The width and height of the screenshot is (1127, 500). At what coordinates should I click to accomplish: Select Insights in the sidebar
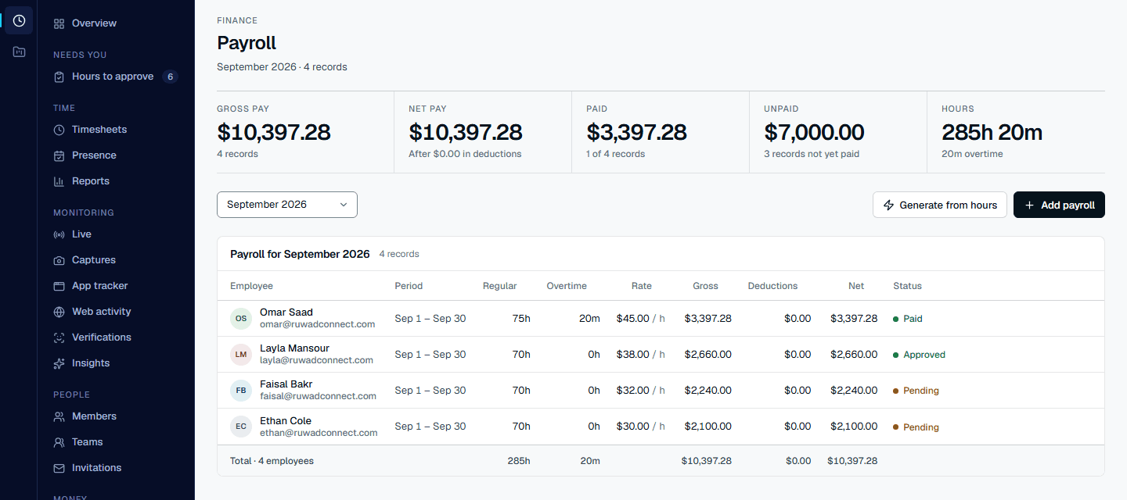tap(116, 363)
